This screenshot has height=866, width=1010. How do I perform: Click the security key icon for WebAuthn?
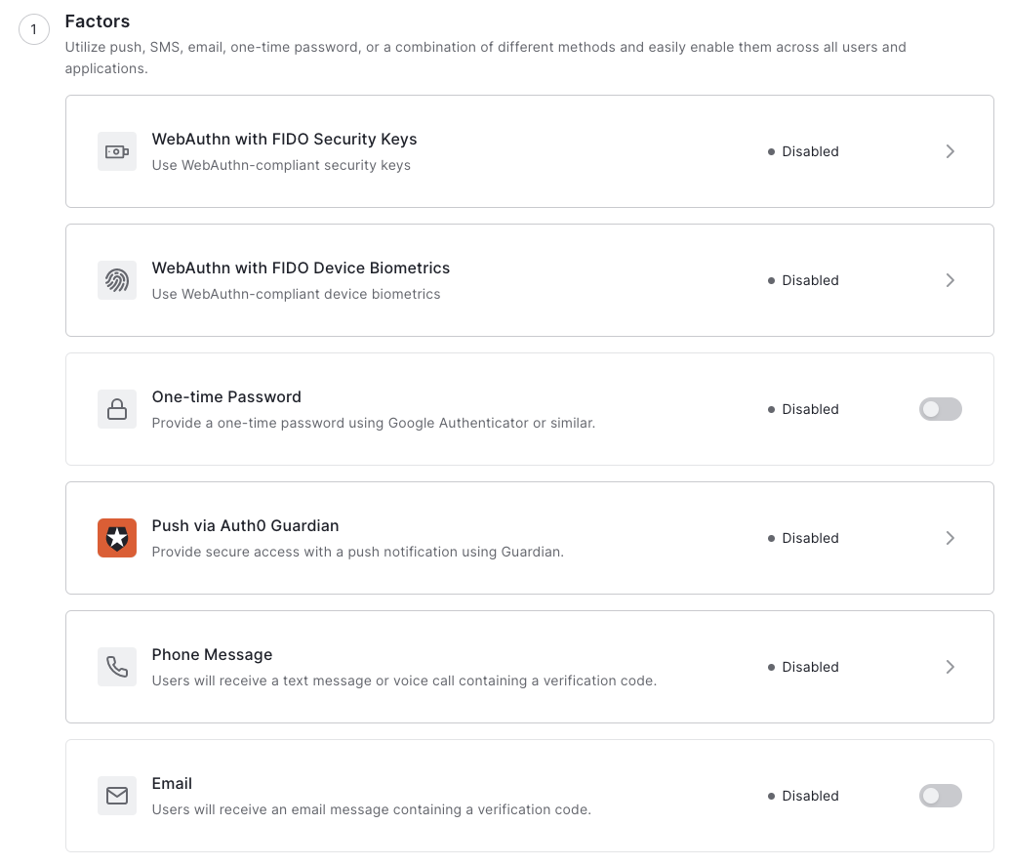tap(117, 151)
